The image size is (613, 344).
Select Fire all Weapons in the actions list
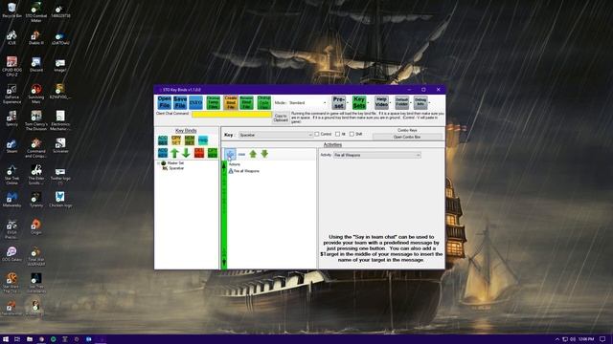tap(246, 171)
